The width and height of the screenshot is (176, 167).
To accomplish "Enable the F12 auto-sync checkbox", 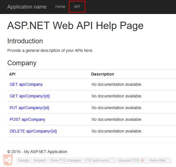I will [112, 160].
